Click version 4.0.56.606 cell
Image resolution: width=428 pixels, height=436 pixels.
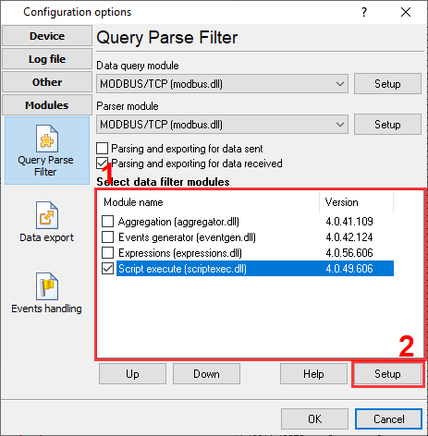[349, 253]
